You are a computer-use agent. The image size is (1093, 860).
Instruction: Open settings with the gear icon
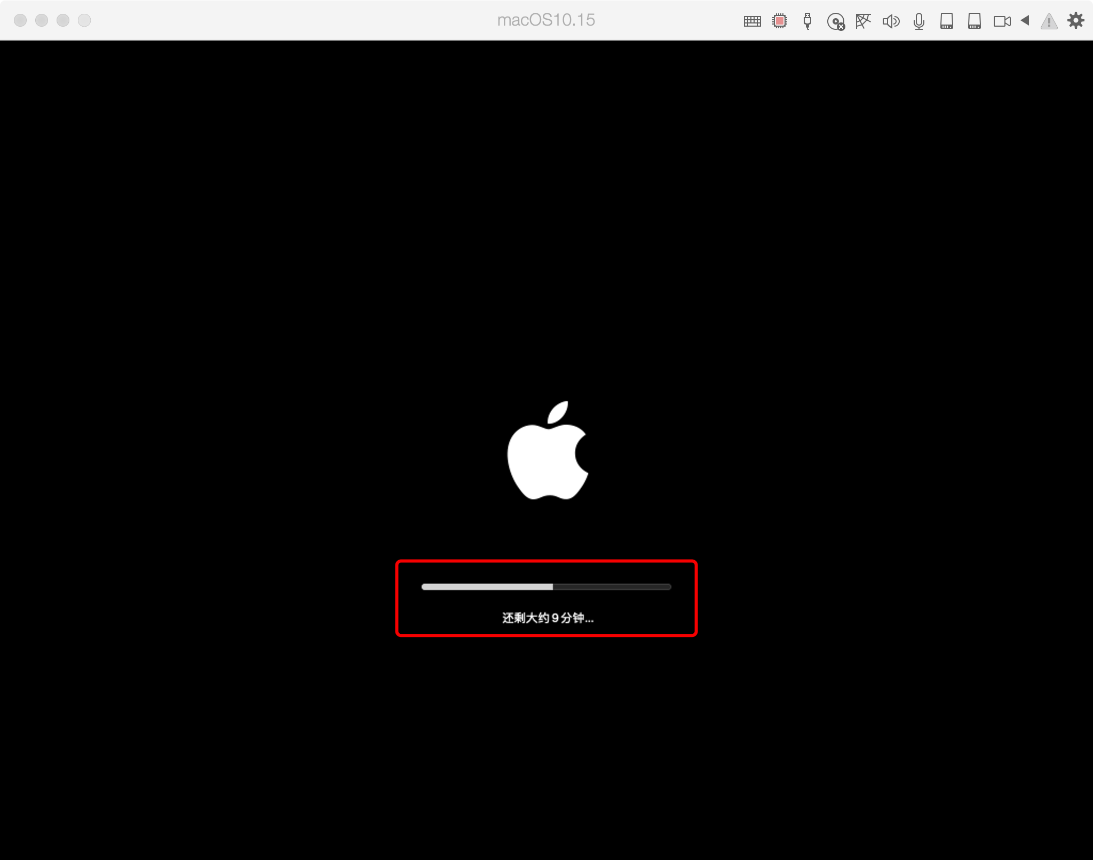[1075, 21]
